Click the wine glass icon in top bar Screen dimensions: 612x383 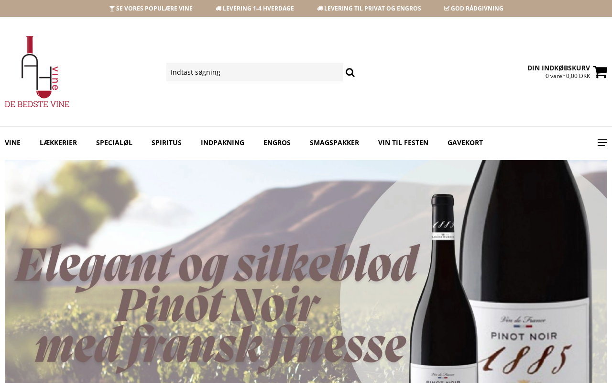pyautogui.click(x=112, y=9)
